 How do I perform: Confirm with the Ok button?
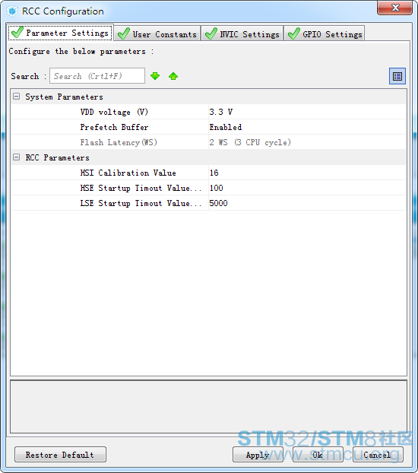tap(318, 455)
